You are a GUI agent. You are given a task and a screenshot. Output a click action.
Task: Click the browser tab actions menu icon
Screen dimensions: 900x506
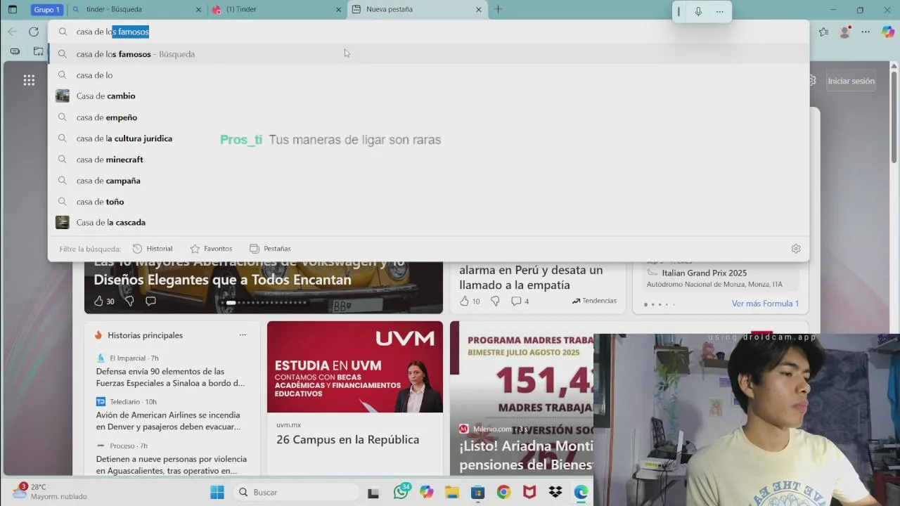tap(12, 10)
